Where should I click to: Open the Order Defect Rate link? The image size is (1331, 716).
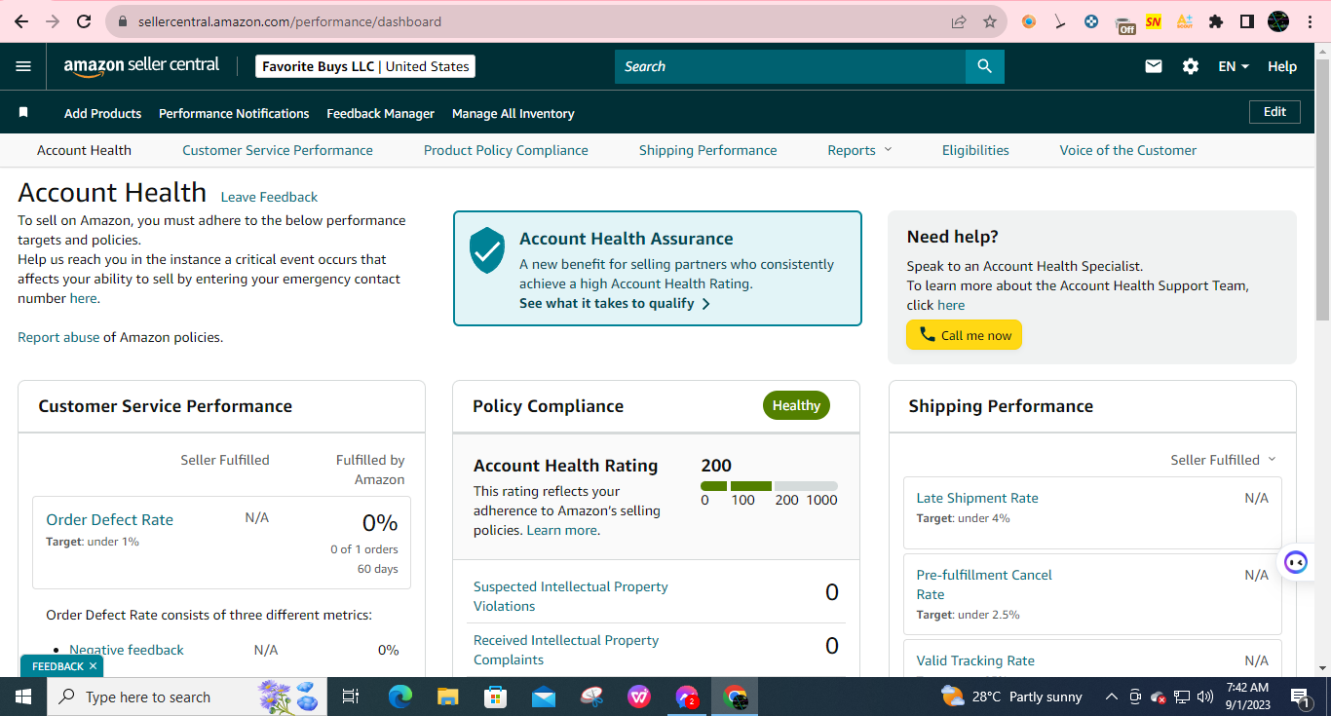(110, 519)
